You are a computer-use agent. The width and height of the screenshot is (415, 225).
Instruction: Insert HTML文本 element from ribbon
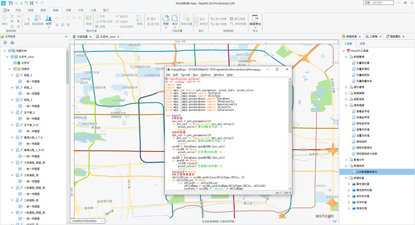pyautogui.click(x=104, y=22)
